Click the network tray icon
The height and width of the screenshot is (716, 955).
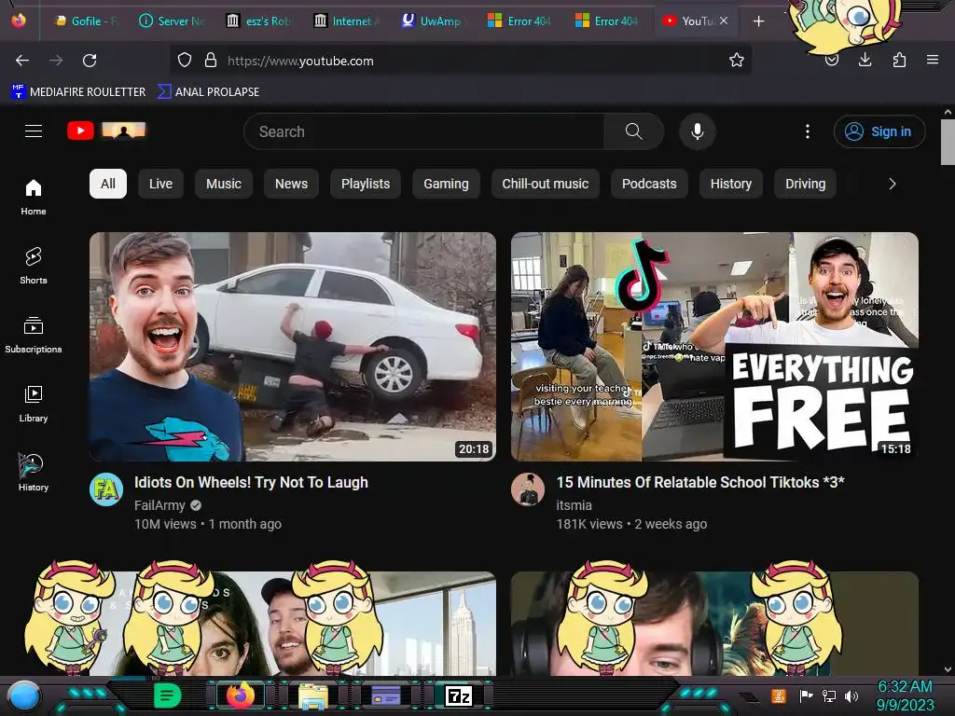click(829, 695)
